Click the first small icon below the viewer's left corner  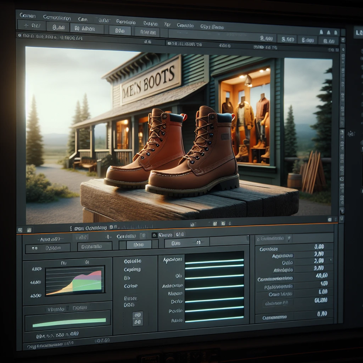coord(20,230)
